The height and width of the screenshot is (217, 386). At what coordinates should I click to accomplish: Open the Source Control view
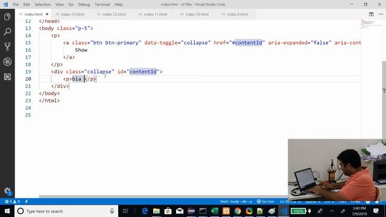[7, 46]
